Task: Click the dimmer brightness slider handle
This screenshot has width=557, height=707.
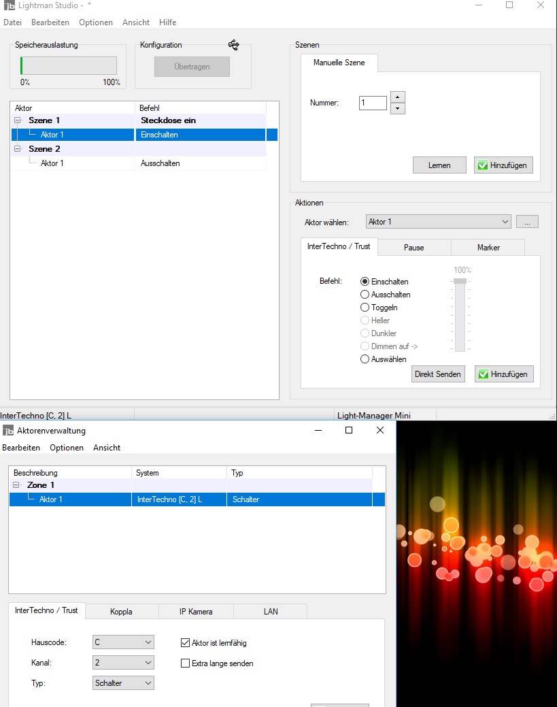Action: pyautogui.click(x=460, y=281)
